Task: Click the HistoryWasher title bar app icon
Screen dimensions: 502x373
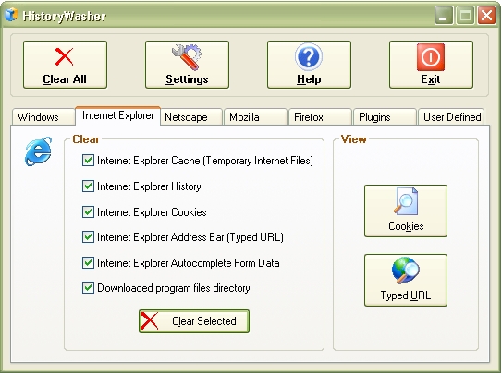Action: point(11,15)
